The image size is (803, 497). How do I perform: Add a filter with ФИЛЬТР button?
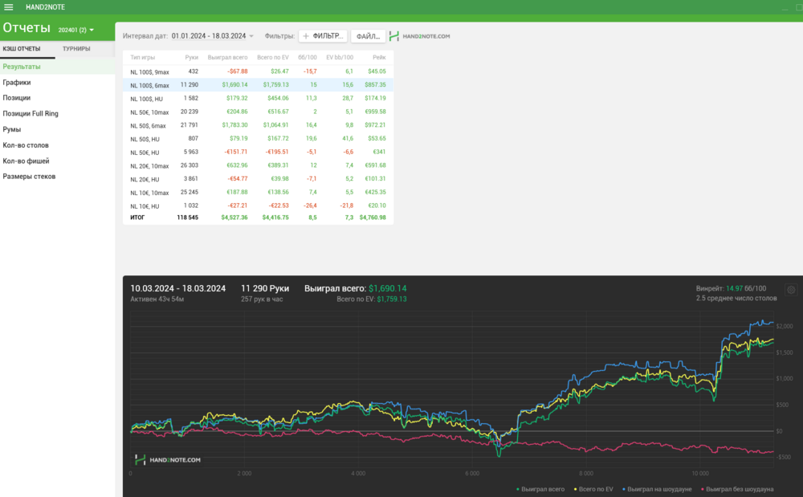[323, 36]
